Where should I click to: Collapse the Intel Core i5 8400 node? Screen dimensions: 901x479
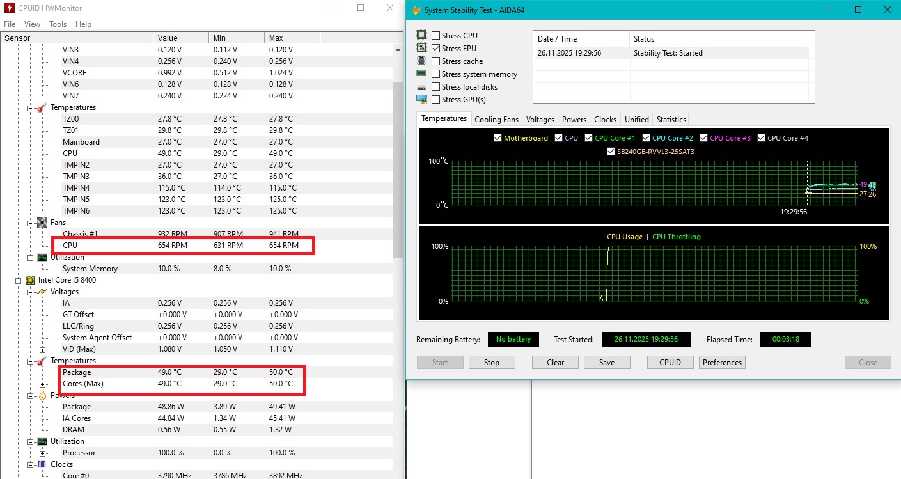click(x=19, y=280)
